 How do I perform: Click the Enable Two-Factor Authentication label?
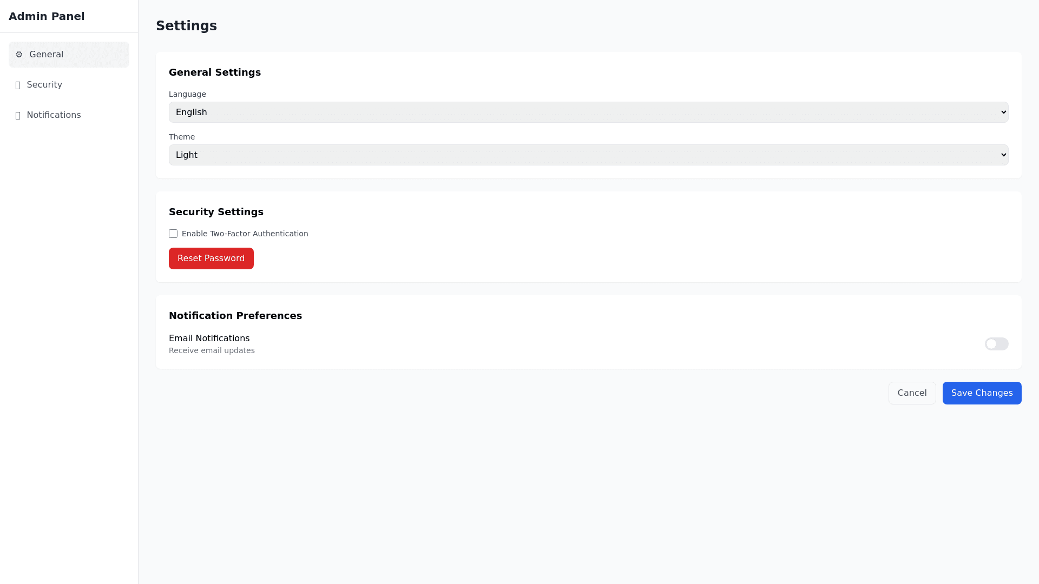coord(245,234)
